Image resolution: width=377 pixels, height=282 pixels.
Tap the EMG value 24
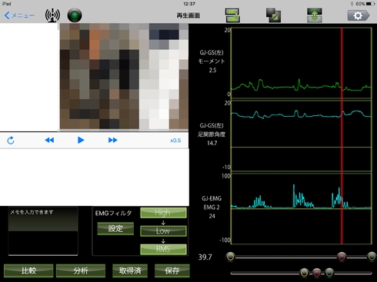(x=212, y=216)
